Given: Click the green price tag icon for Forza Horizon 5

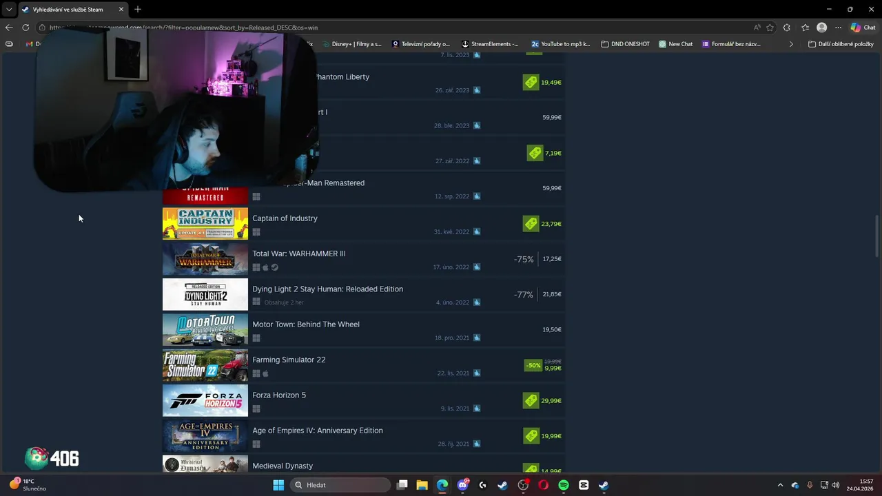Looking at the screenshot, I should (x=531, y=400).
